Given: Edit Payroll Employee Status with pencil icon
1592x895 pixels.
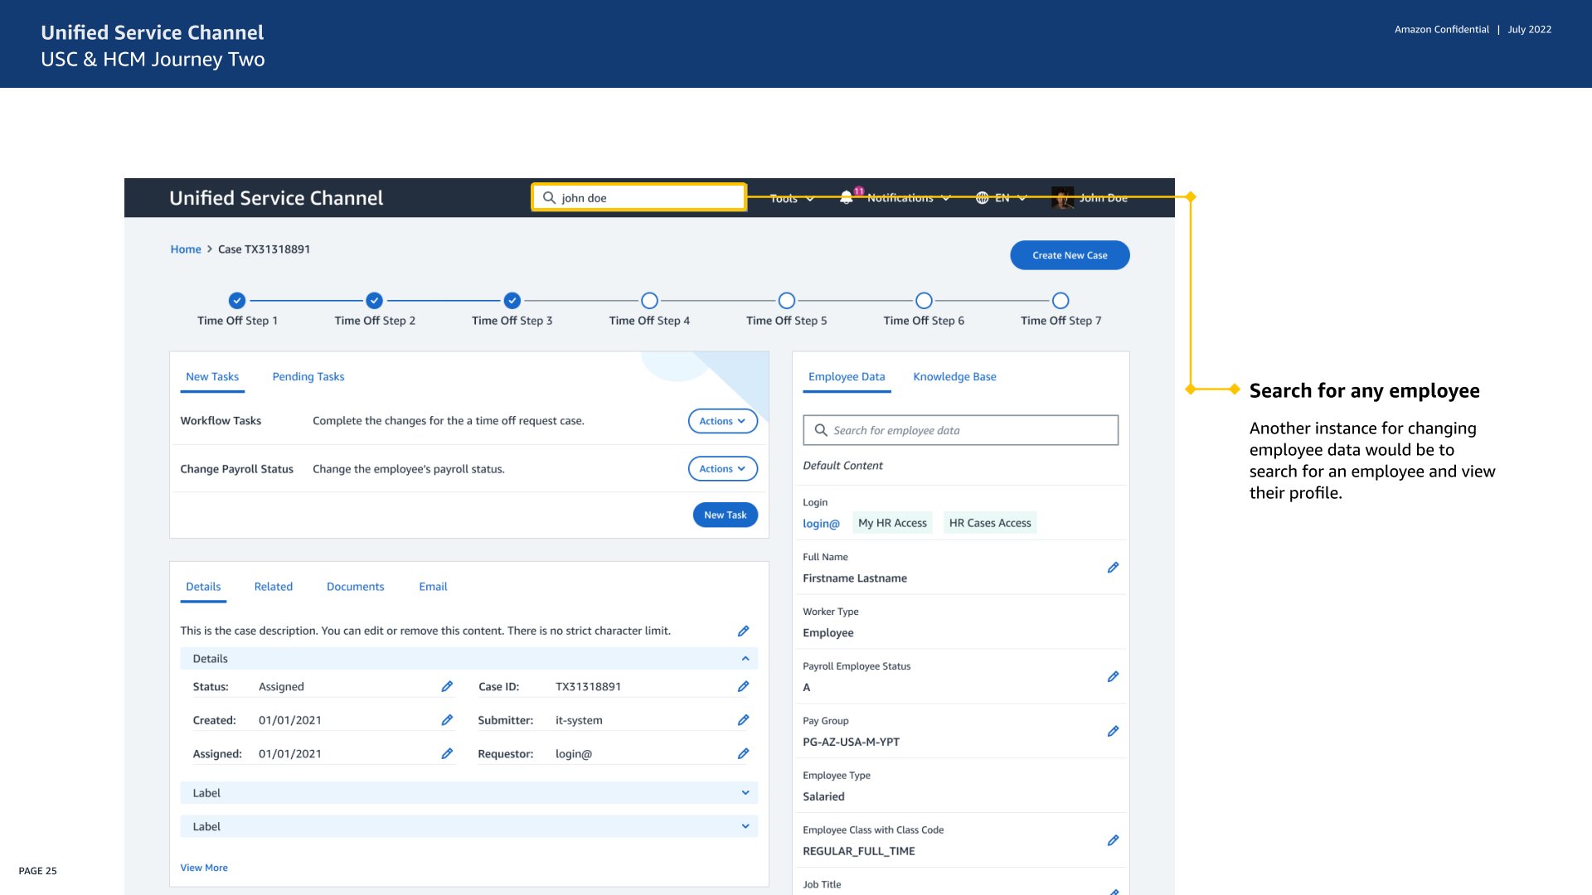Looking at the screenshot, I should (1113, 677).
